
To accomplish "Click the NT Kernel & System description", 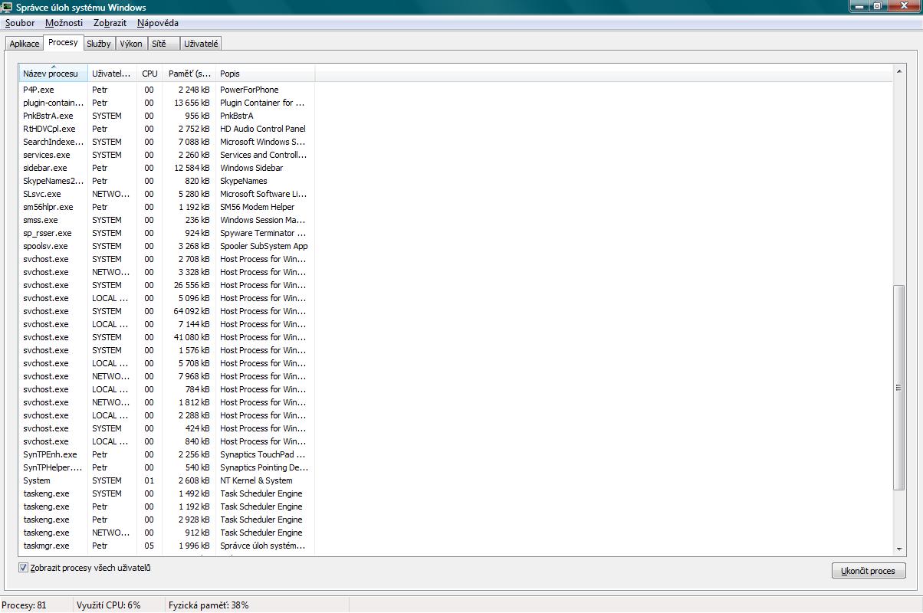I will coord(256,480).
